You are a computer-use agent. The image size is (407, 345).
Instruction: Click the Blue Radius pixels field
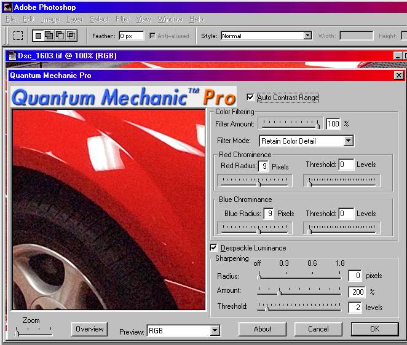click(x=269, y=214)
